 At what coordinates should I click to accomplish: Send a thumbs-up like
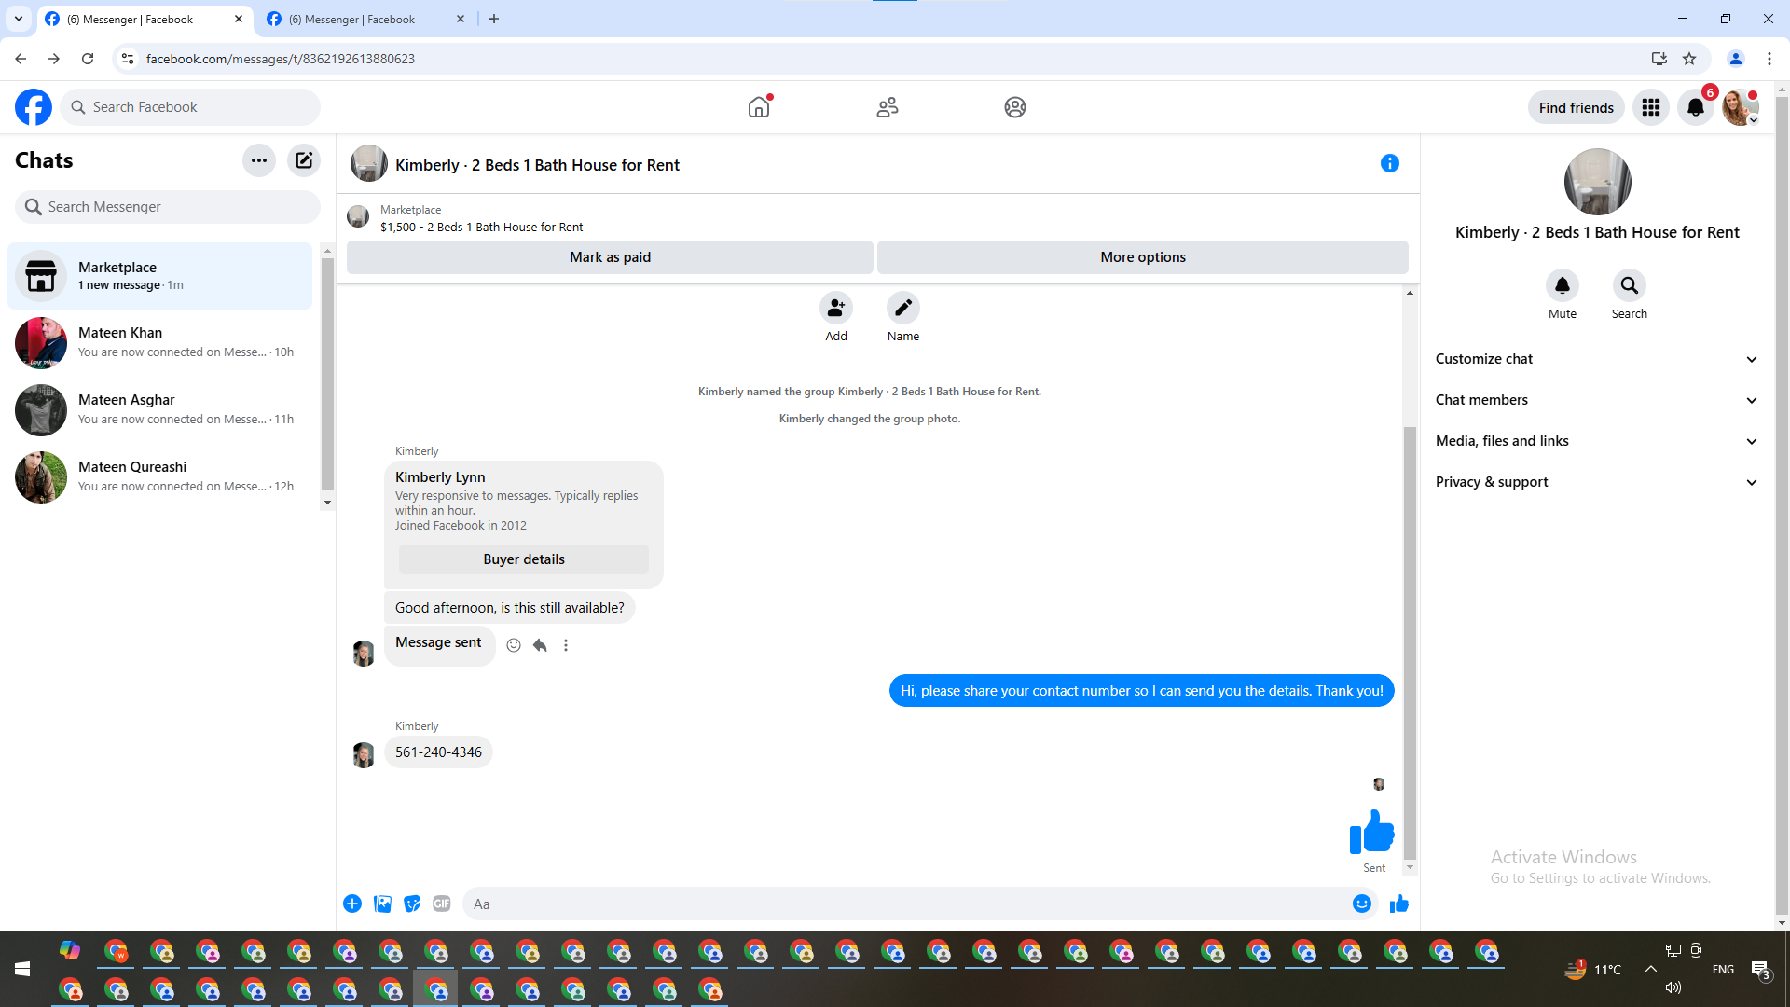pos(1399,904)
